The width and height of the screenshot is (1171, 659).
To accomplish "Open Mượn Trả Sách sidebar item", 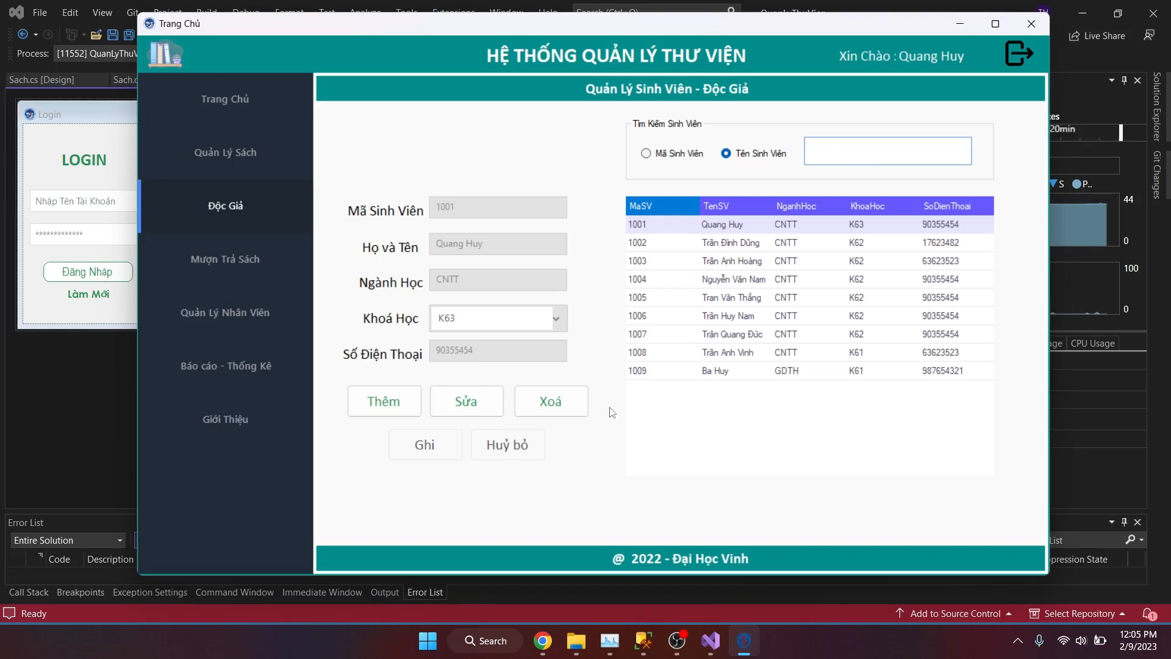I will coord(225,259).
